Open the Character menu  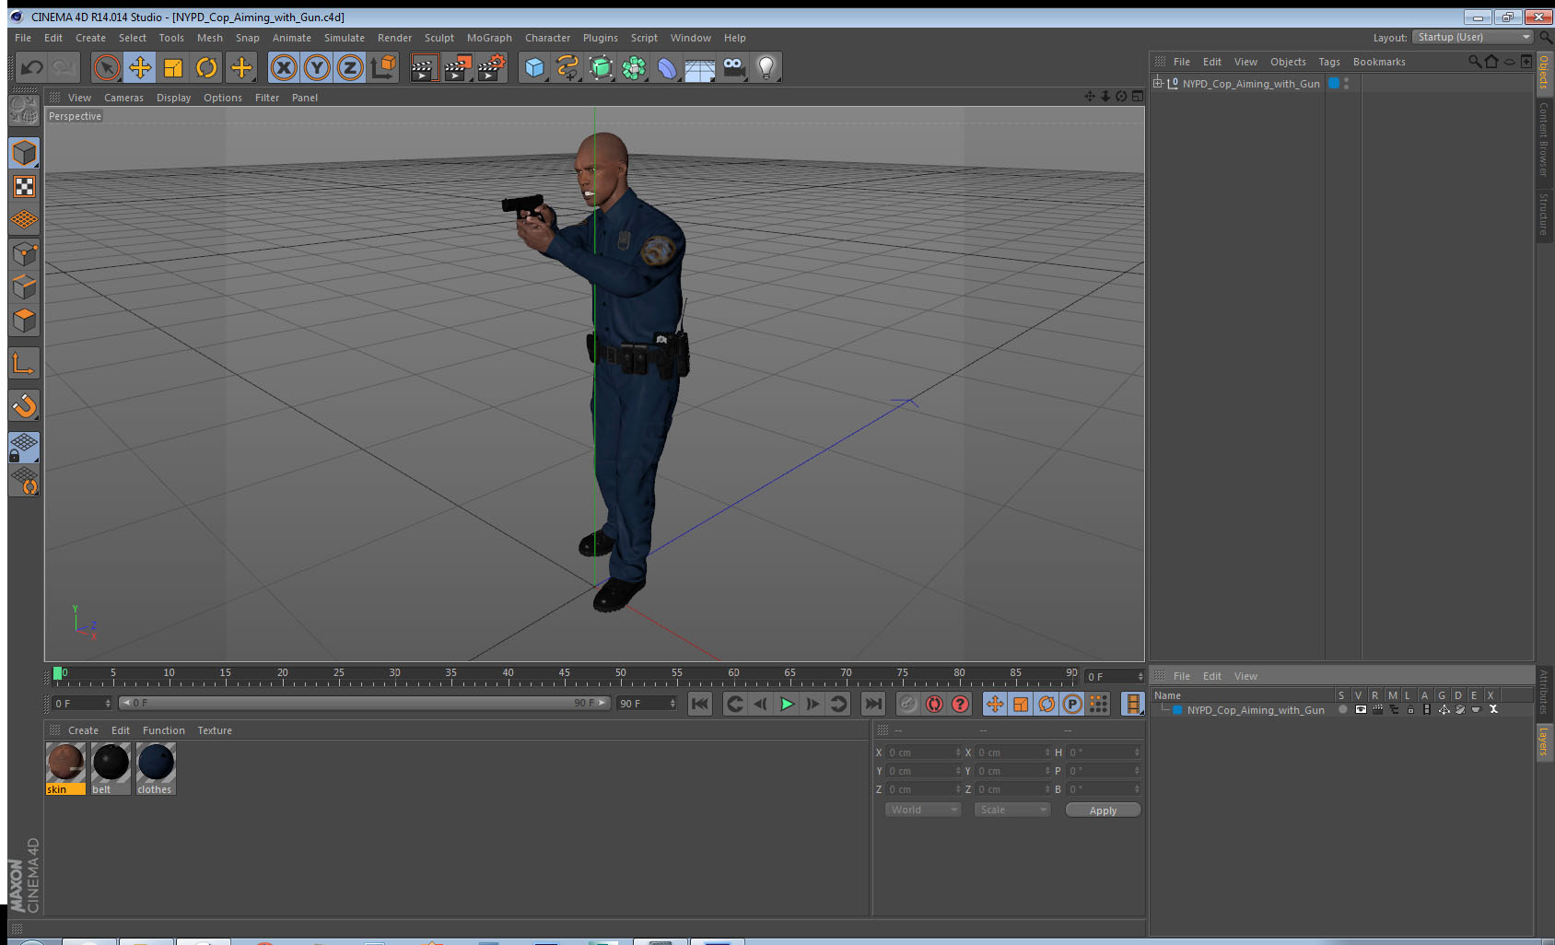(547, 38)
